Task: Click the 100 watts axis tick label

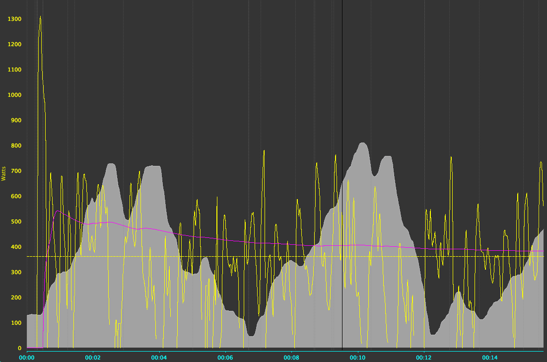Action: point(16,323)
